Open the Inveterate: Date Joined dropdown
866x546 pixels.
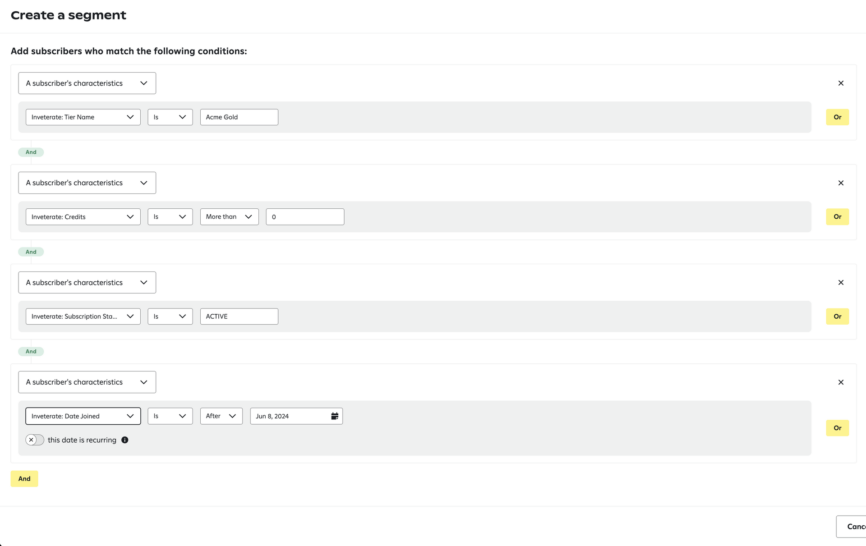(x=83, y=416)
